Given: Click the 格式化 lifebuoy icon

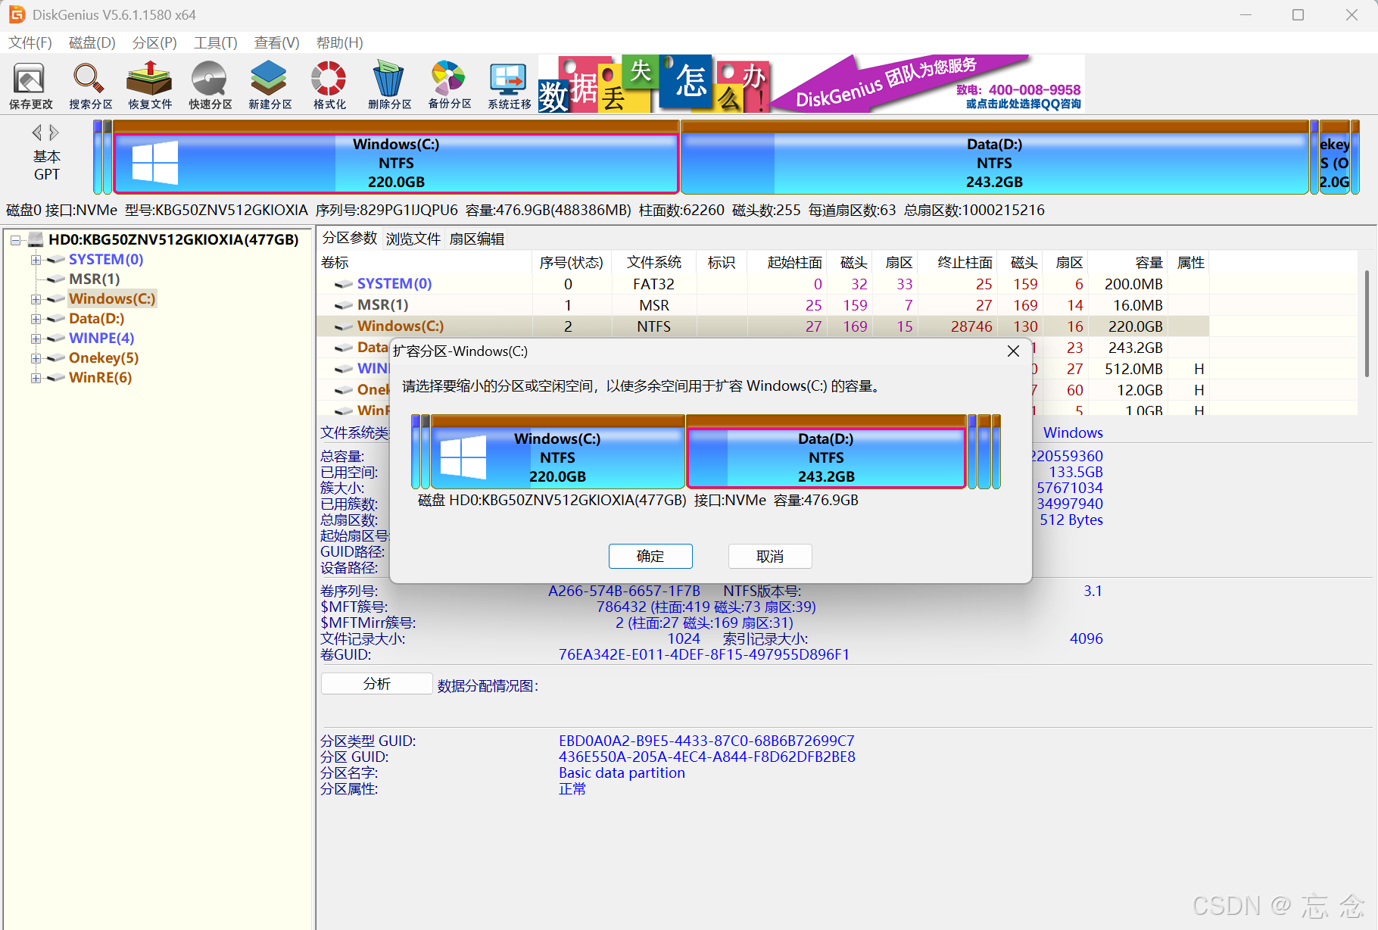Looking at the screenshot, I should click(x=329, y=85).
